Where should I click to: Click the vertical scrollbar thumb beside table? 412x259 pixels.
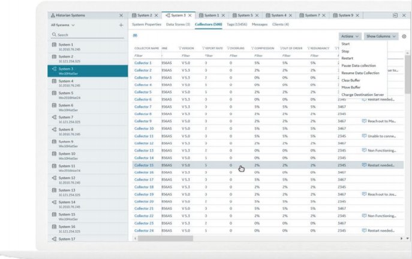(x=407, y=74)
